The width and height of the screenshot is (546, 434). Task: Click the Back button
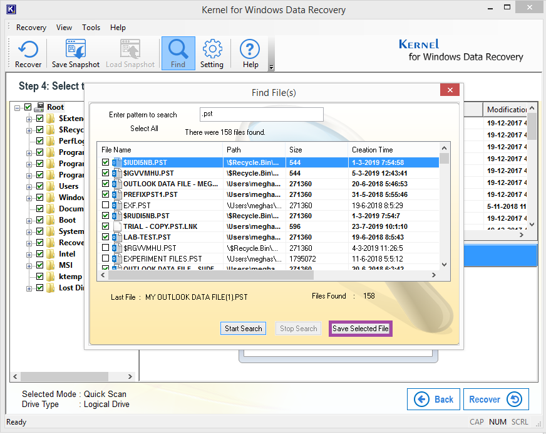(x=433, y=399)
